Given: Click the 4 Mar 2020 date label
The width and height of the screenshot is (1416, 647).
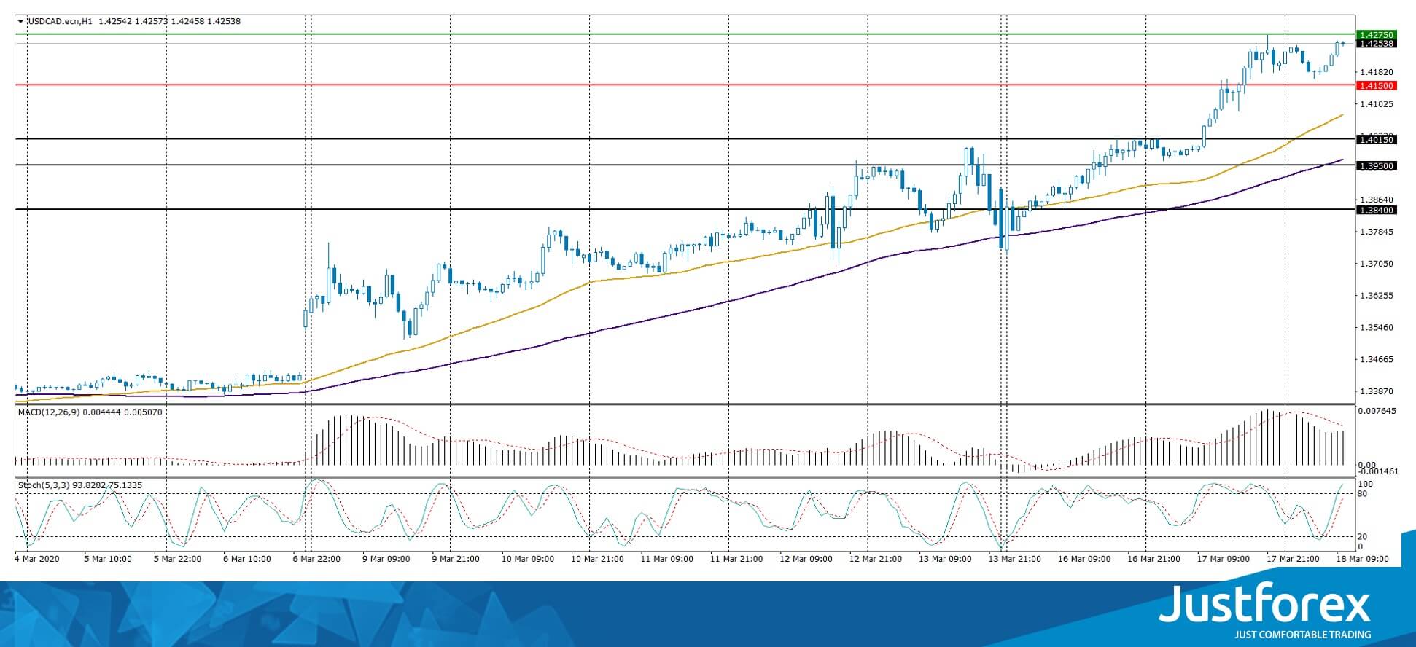Looking at the screenshot, I should [36, 560].
